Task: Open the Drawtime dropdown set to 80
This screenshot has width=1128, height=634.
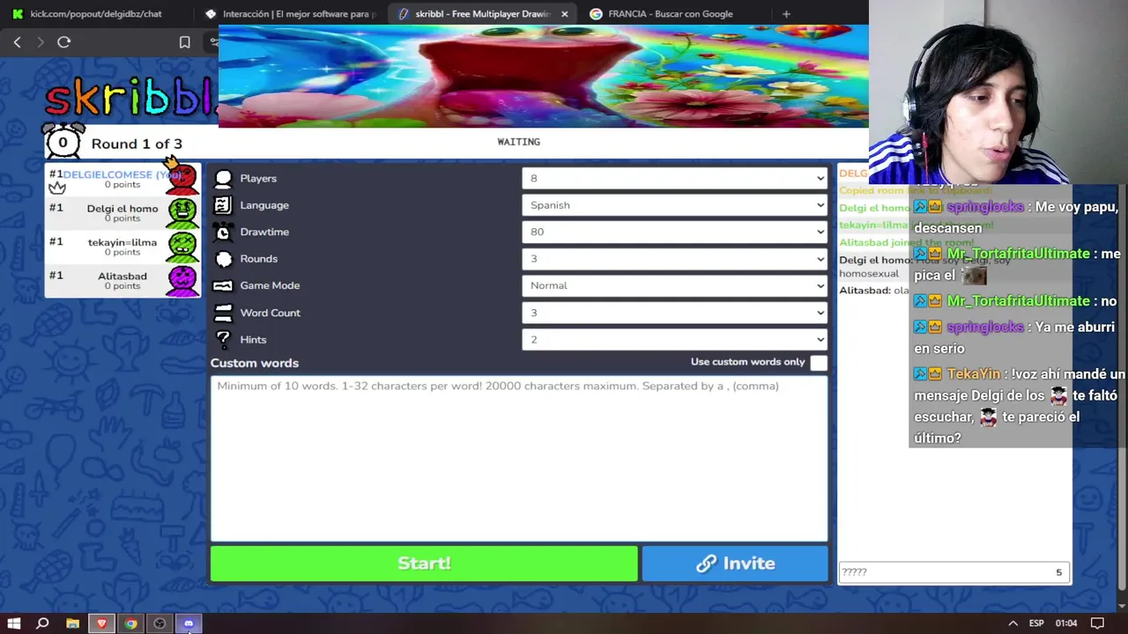Action: (x=676, y=232)
